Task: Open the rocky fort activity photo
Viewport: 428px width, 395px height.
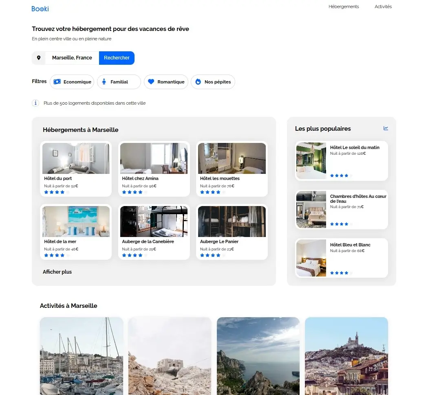Action: [x=170, y=356]
